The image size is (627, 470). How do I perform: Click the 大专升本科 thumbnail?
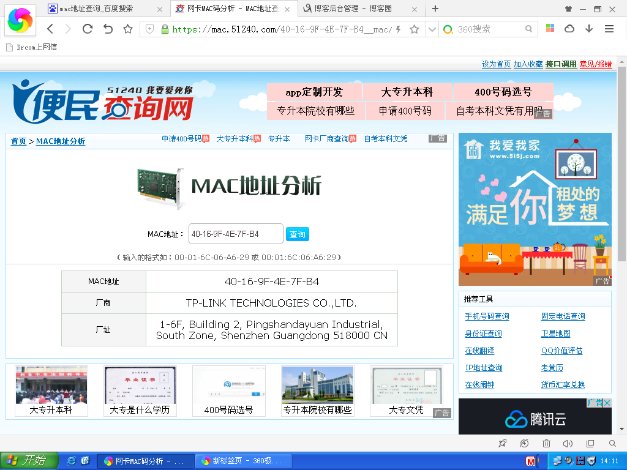[x=51, y=391]
